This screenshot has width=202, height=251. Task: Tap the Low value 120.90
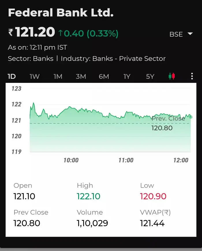click(x=153, y=197)
